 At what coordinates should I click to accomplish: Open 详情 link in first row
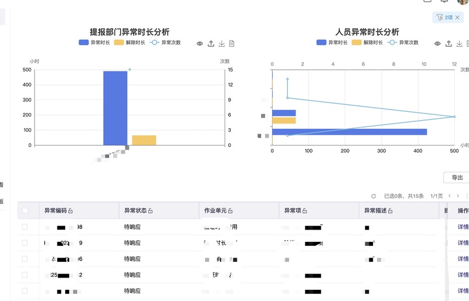463,227
